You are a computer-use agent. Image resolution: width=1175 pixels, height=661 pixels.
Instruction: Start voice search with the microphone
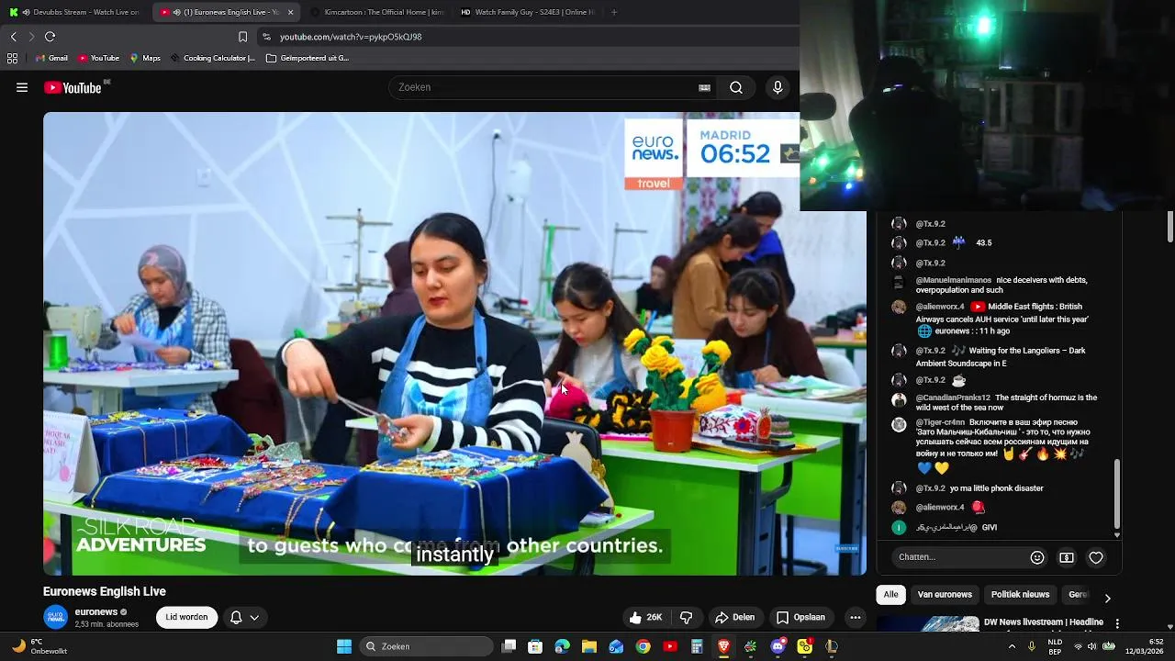(778, 87)
